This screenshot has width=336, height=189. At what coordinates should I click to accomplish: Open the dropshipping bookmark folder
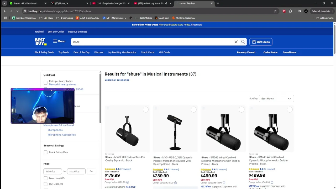[x=65, y=18]
